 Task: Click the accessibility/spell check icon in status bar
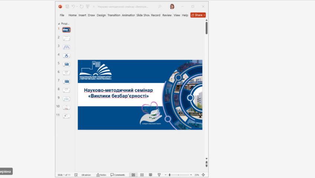point(76,175)
